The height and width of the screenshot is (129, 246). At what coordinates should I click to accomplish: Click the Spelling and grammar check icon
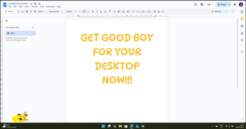(31, 12)
